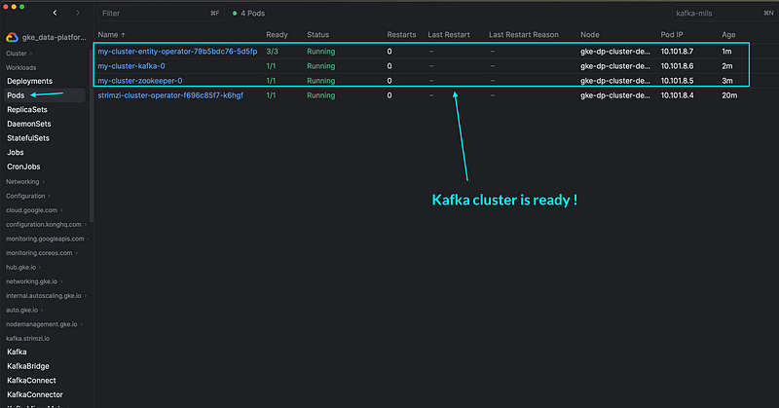
Task: Click the Filter input field
Action: tap(156, 14)
